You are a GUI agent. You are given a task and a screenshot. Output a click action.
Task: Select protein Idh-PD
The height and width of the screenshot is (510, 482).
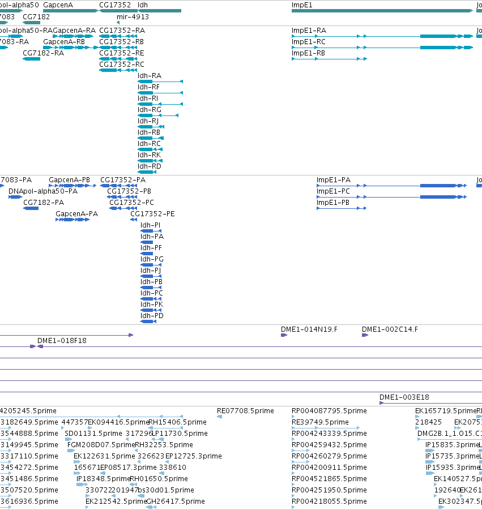152,316
